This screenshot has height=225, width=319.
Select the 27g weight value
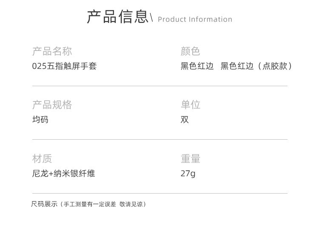click(188, 173)
